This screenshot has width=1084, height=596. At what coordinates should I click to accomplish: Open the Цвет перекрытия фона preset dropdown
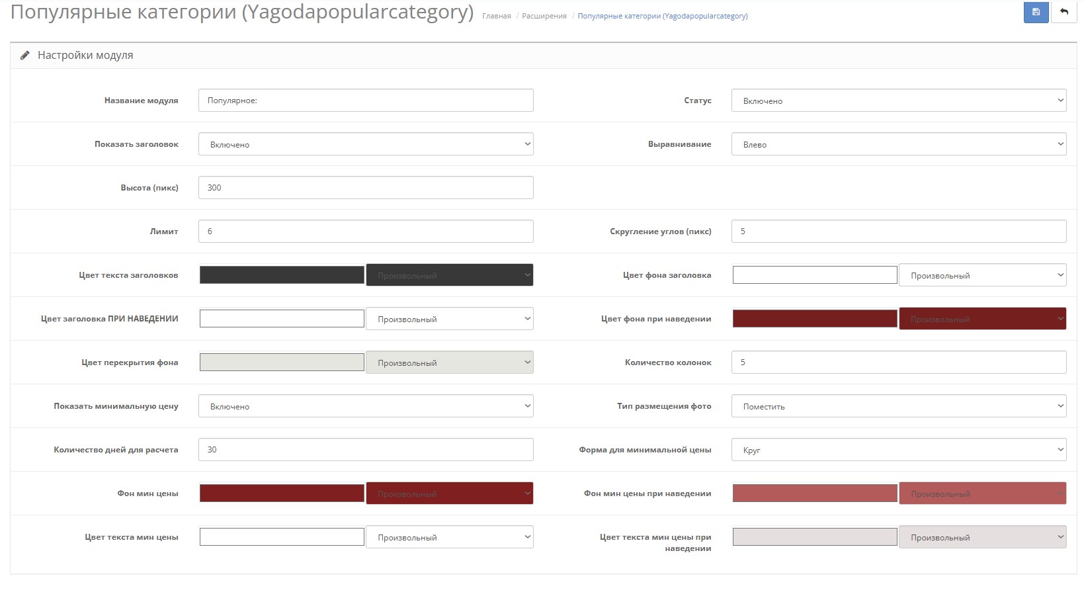tap(450, 362)
